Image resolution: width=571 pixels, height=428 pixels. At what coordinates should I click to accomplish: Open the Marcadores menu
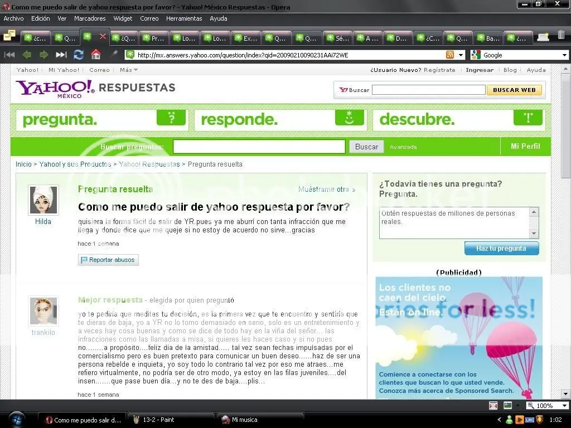pyautogui.click(x=90, y=18)
